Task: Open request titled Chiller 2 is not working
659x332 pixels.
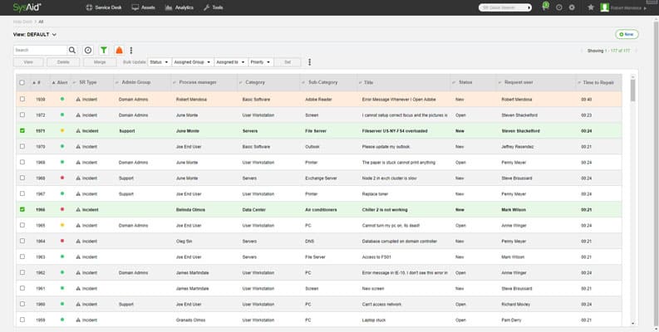Action: coord(385,210)
